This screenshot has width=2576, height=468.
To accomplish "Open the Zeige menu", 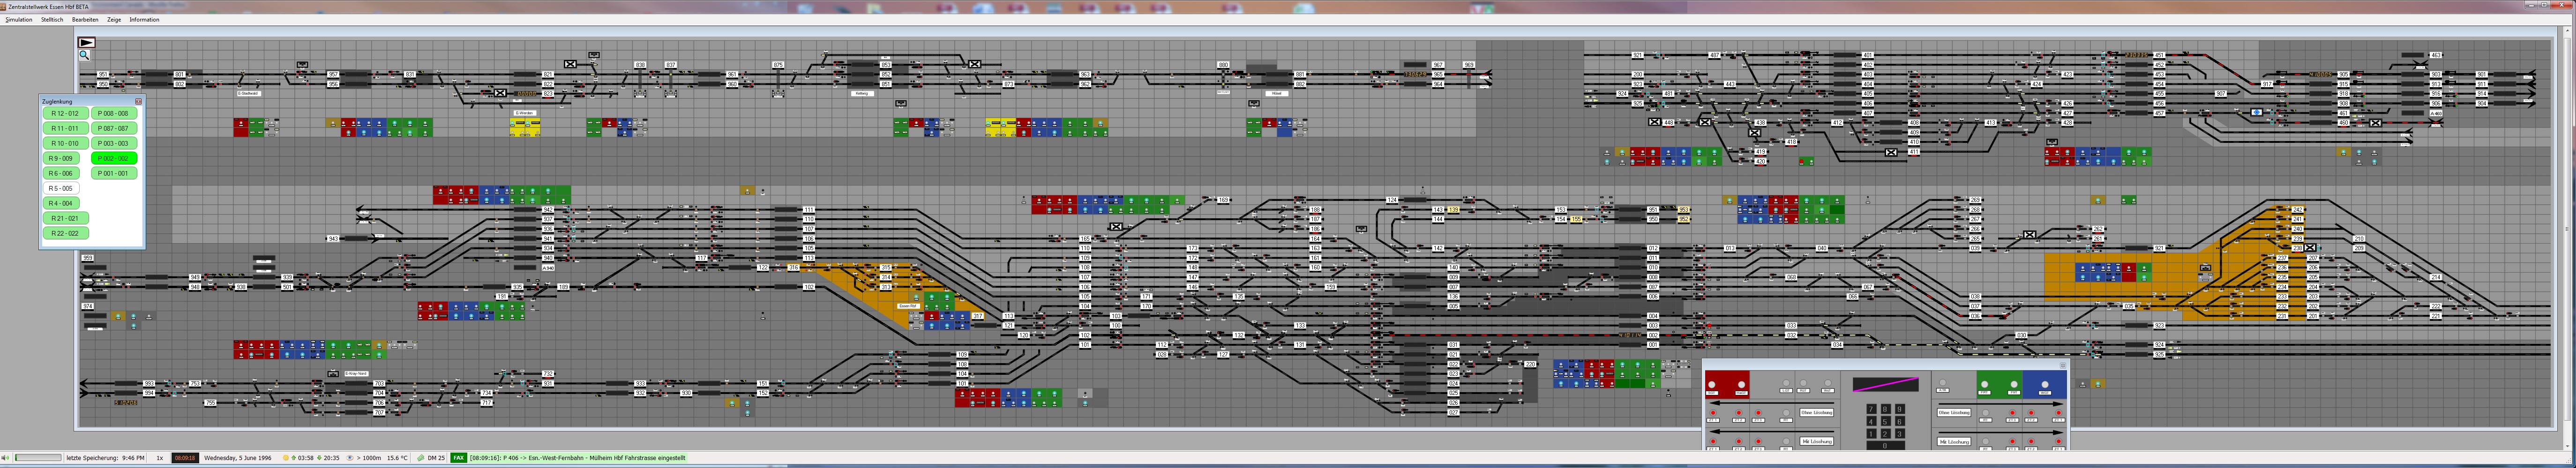I will coord(114,19).
